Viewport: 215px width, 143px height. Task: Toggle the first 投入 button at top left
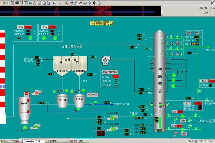pyautogui.click(x=20, y=27)
